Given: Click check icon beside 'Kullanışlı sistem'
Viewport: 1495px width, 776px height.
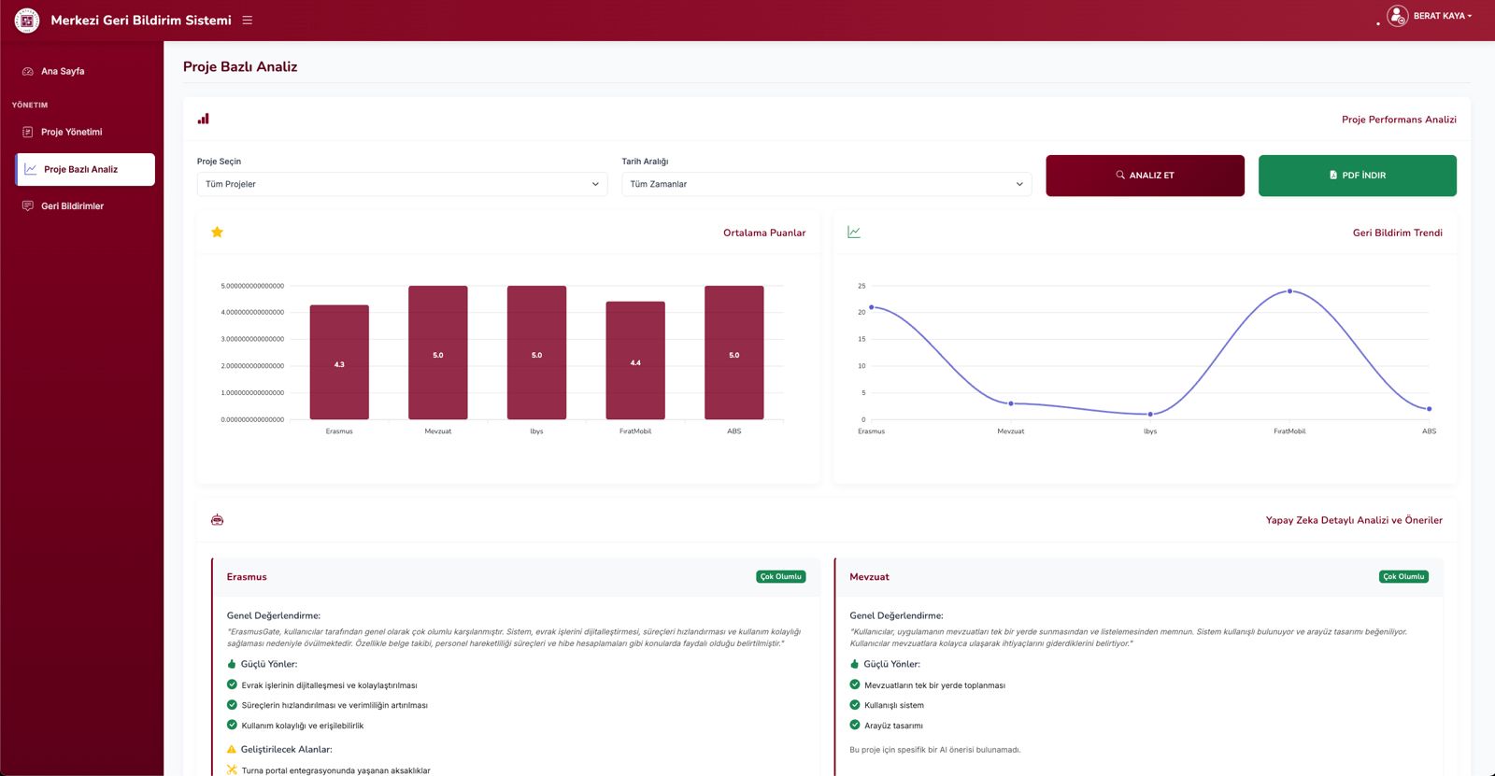Looking at the screenshot, I should pos(854,705).
